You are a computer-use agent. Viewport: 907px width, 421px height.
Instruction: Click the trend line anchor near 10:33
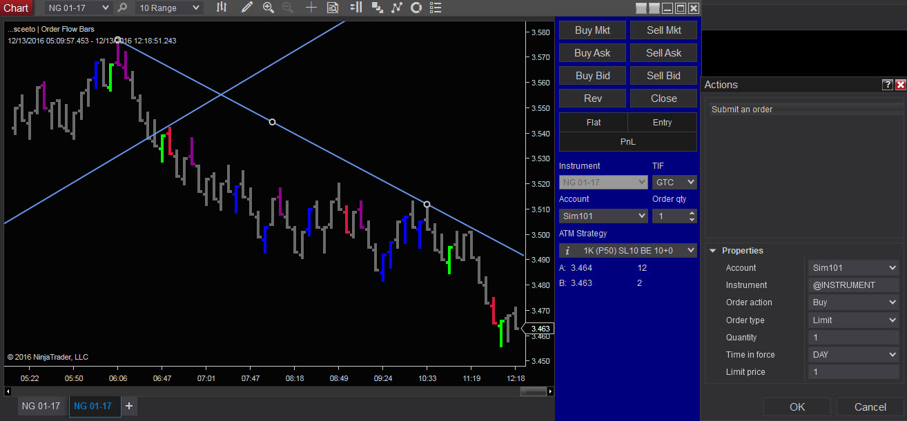[427, 204]
